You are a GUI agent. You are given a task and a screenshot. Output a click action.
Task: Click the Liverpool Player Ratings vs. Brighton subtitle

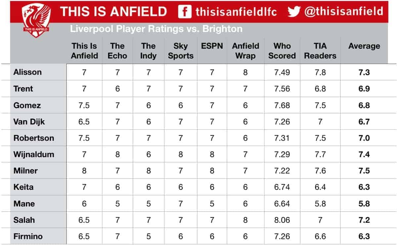[156, 29]
